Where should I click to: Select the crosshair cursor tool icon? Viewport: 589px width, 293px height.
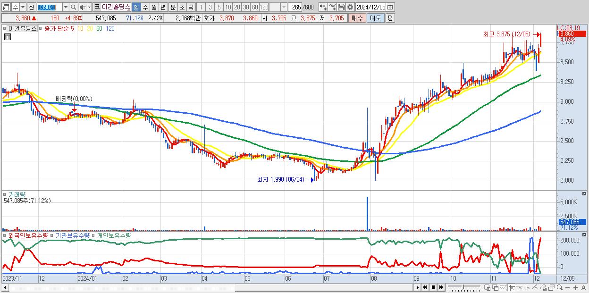click(512, 287)
